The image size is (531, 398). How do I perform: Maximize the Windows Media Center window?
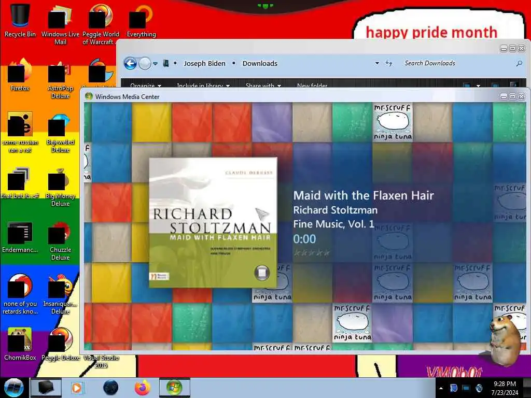[512, 97]
